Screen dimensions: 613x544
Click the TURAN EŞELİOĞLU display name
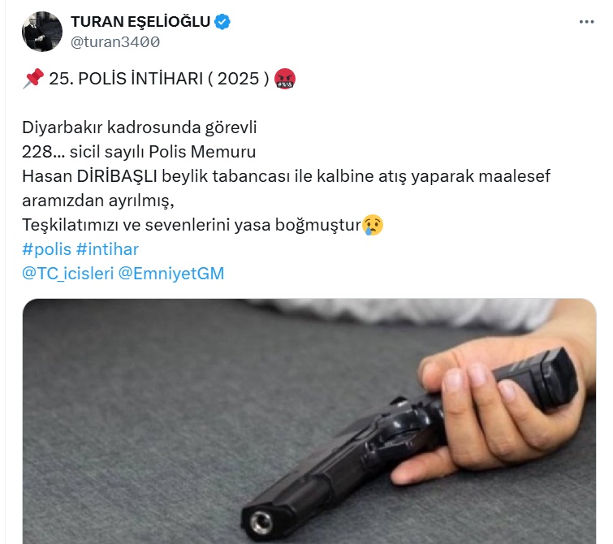(x=140, y=21)
